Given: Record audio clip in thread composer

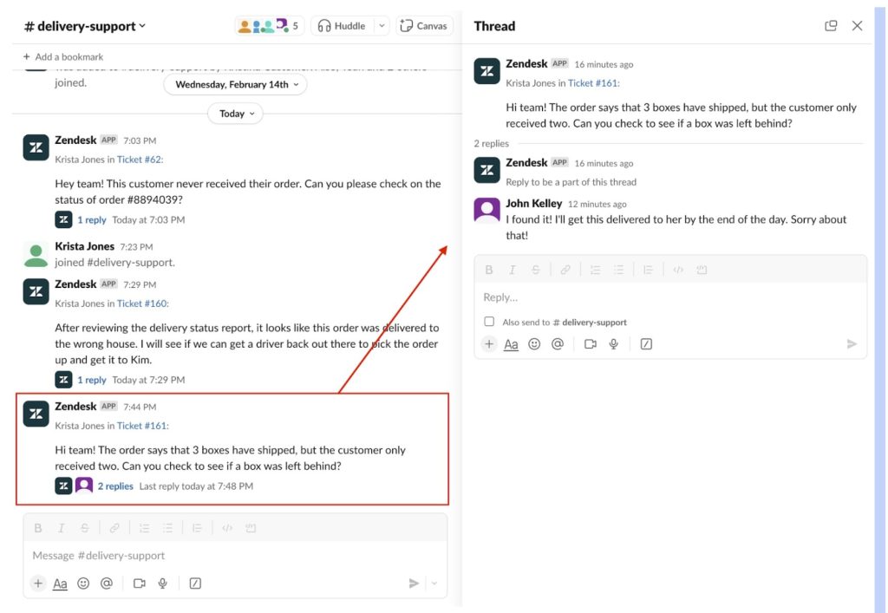Looking at the screenshot, I should (x=613, y=343).
